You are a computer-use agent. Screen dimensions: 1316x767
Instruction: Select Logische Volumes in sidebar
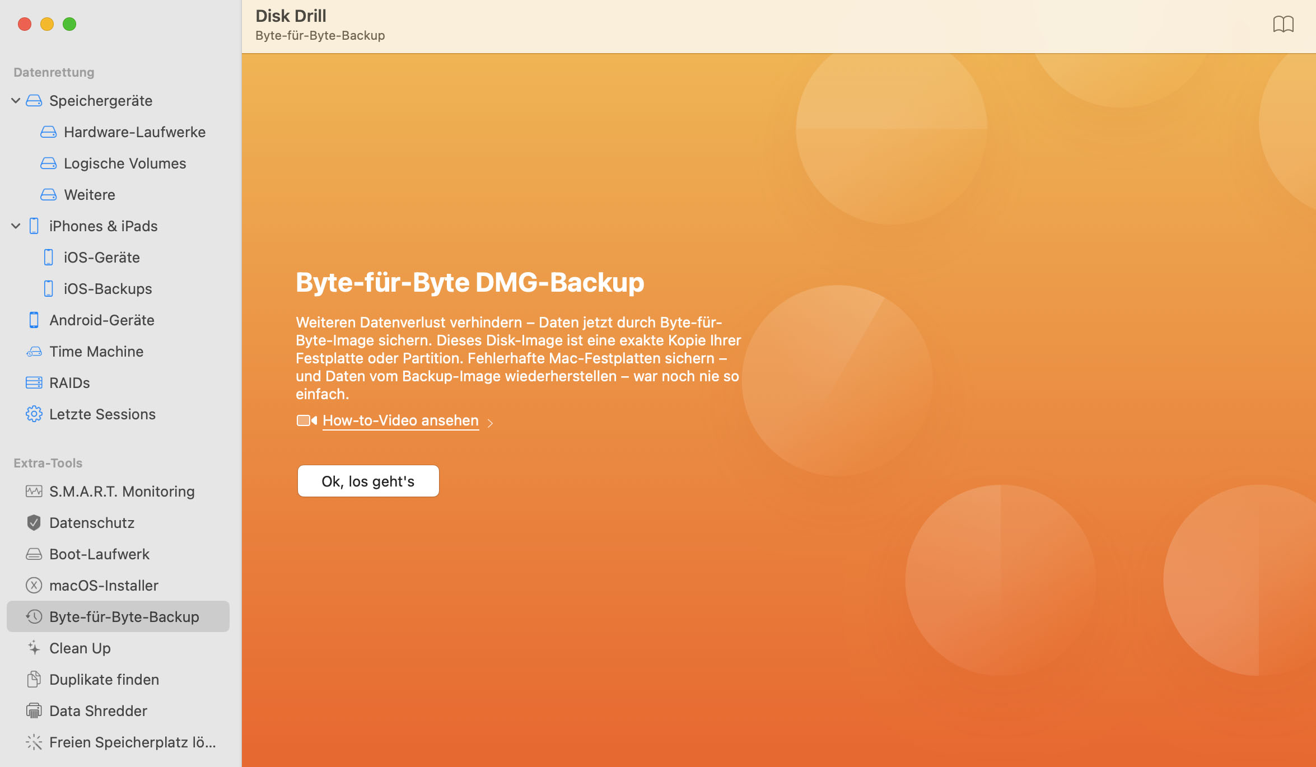tap(125, 162)
